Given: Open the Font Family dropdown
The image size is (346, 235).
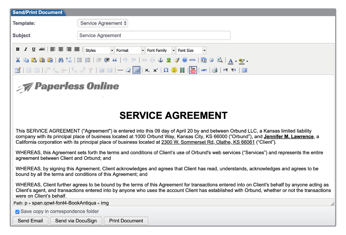Looking at the screenshot, I should (x=161, y=50).
